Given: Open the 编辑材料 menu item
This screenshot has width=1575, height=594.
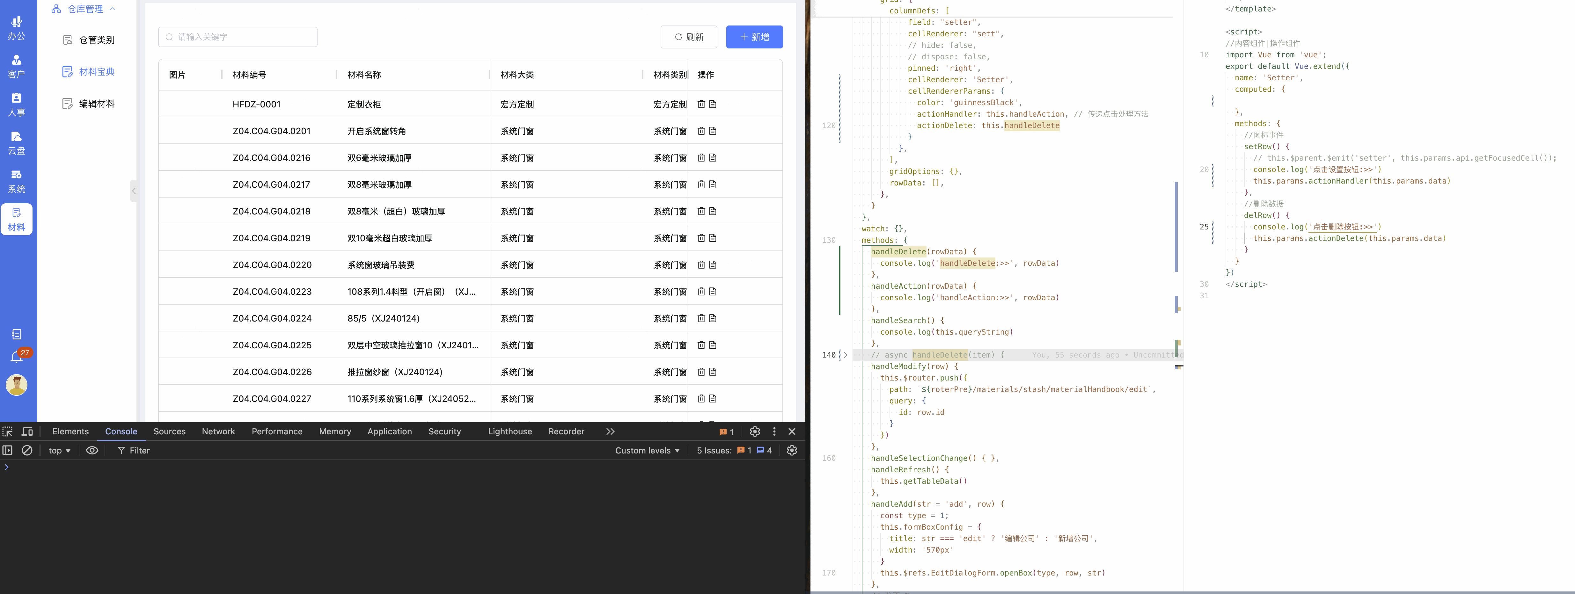Looking at the screenshot, I should click(89, 104).
